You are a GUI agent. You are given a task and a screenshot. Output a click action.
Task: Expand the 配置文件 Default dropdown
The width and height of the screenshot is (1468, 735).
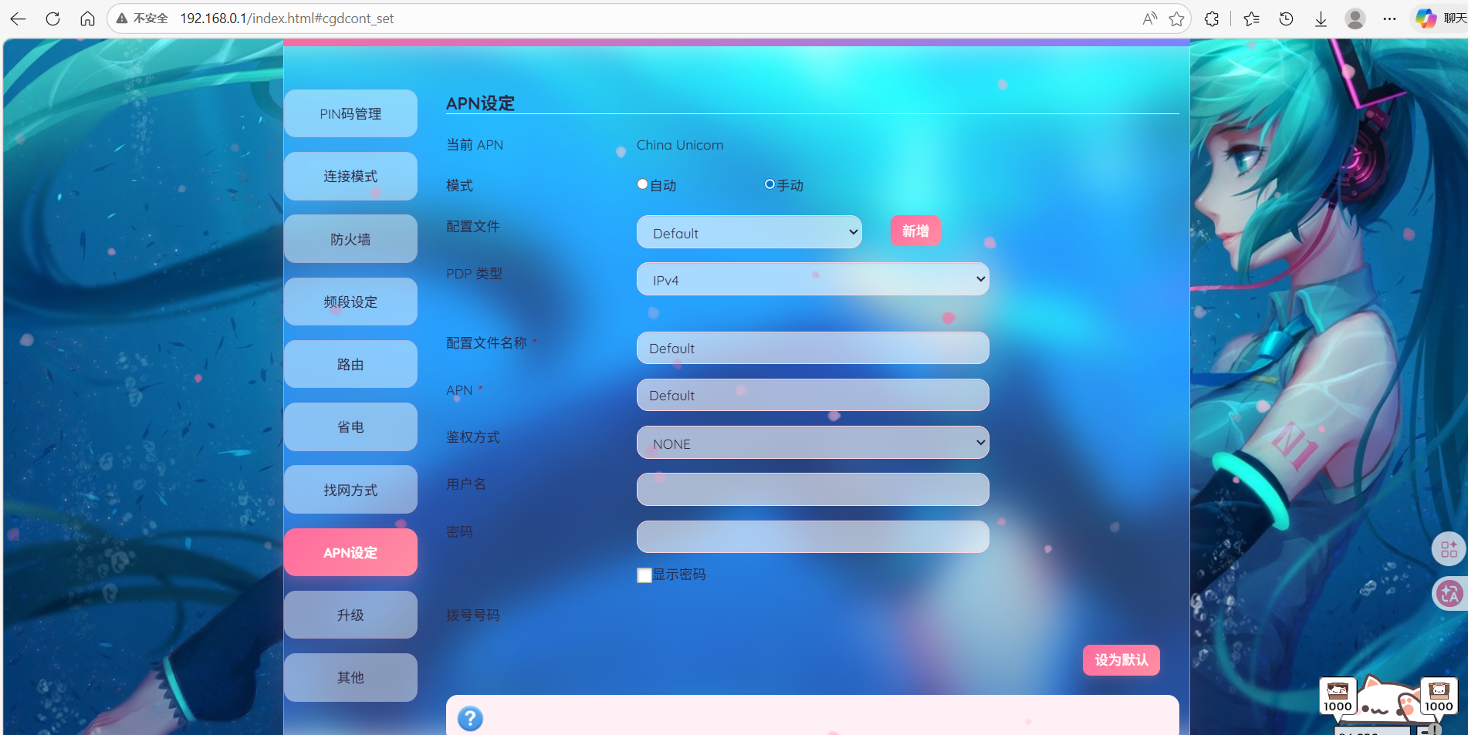click(749, 232)
